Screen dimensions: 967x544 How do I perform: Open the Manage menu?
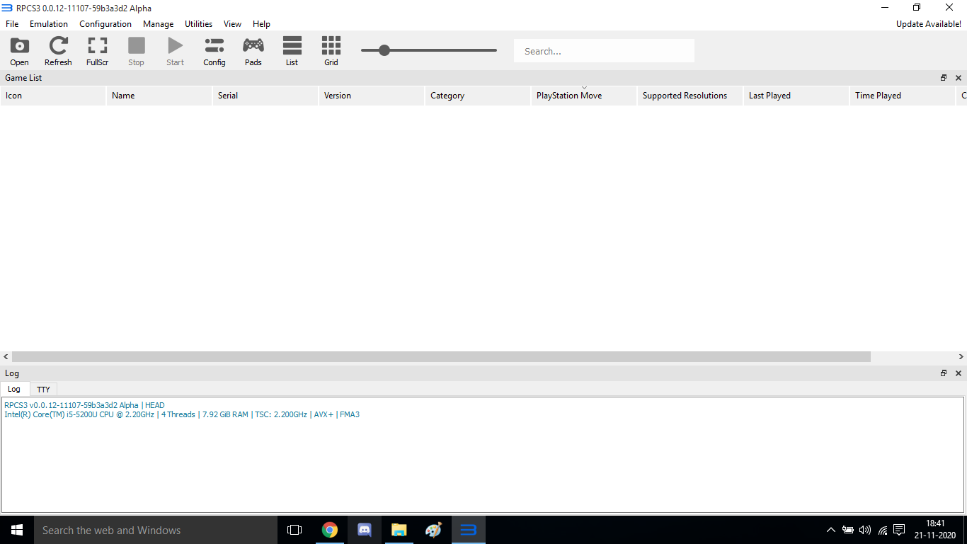pyautogui.click(x=158, y=24)
